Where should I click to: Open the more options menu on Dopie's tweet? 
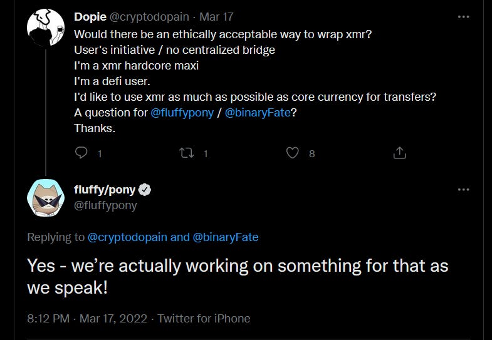tap(463, 17)
